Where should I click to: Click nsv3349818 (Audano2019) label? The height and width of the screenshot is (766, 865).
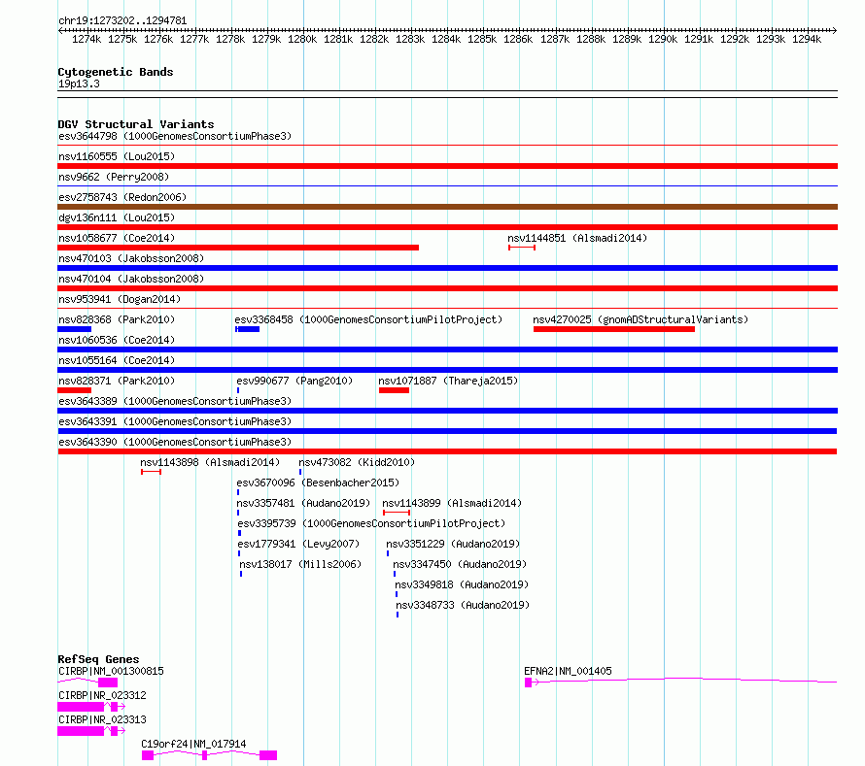coord(462,584)
